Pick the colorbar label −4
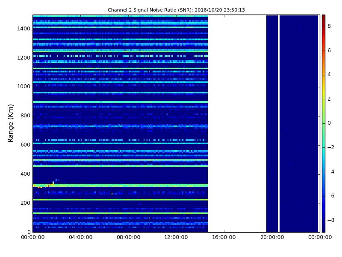 click(x=330, y=172)
